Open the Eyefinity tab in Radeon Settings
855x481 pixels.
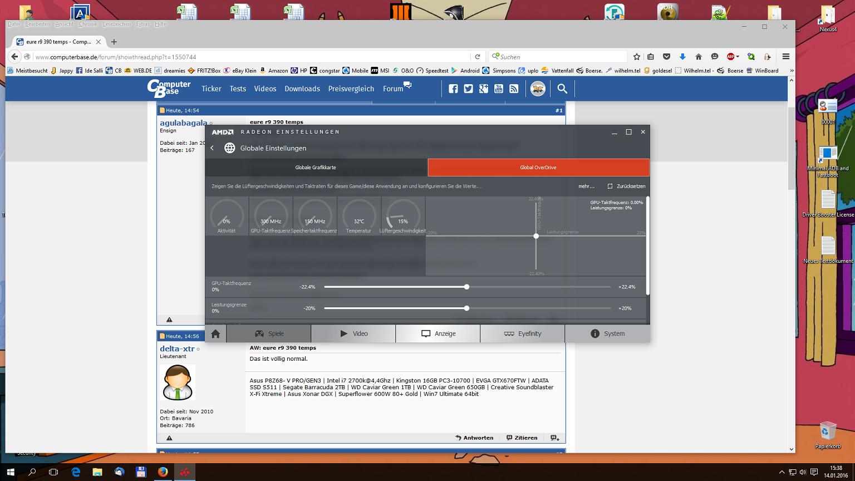point(523,333)
